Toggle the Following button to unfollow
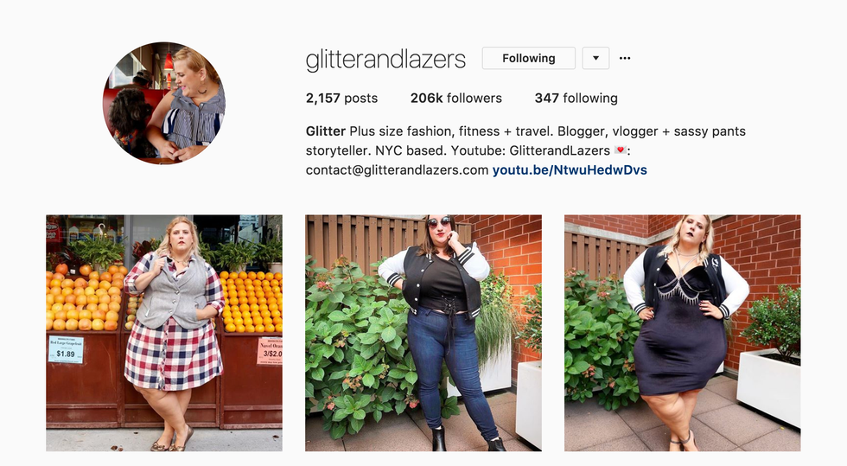The width and height of the screenshot is (847, 466). click(528, 59)
